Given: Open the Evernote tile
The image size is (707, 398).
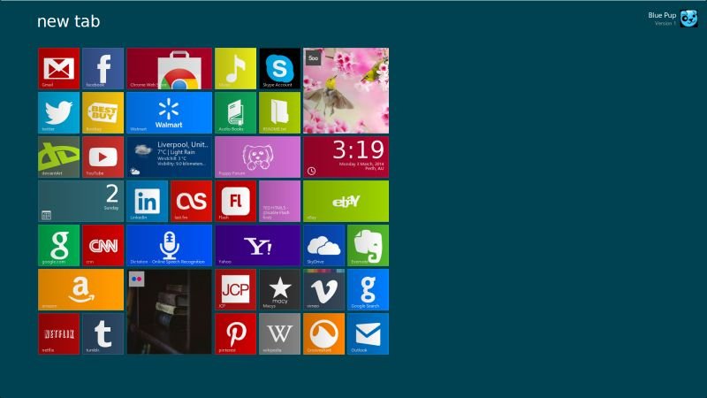Looking at the screenshot, I should coord(368,246).
